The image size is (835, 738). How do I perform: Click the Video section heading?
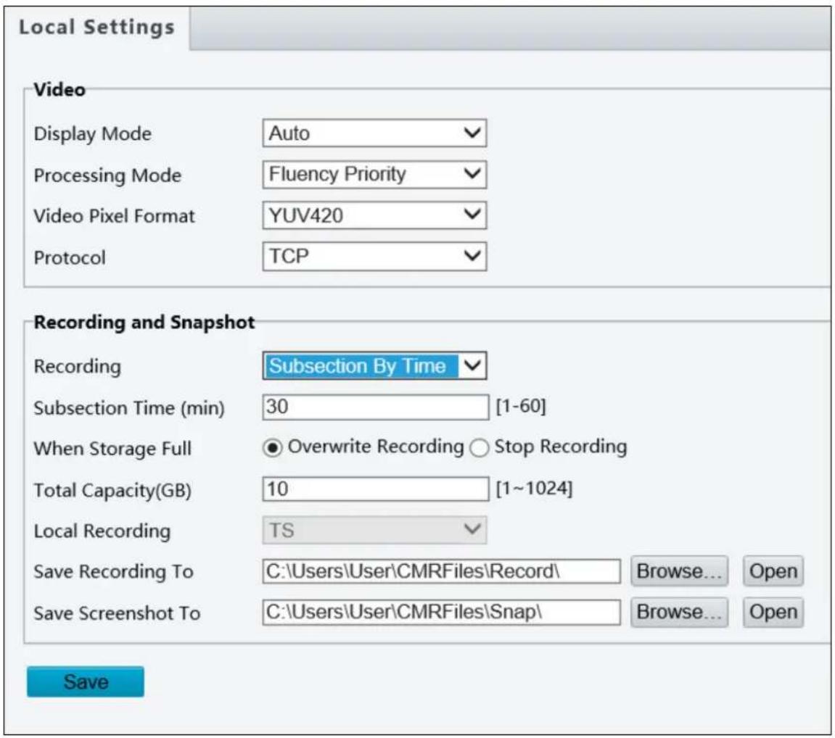coord(59,89)
